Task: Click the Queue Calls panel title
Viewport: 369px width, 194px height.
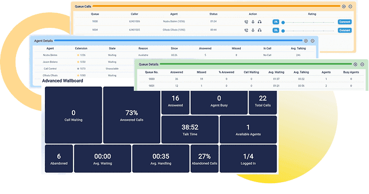Action: (x=83, y=7)
